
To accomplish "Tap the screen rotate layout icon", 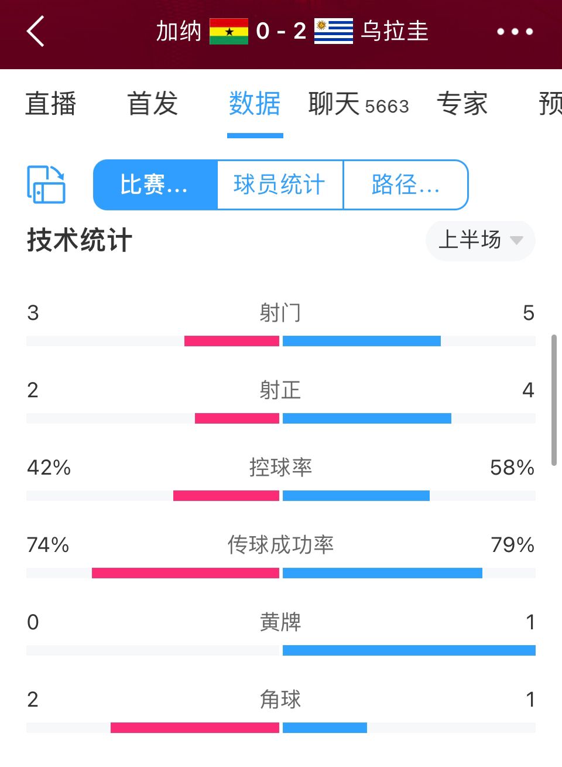I will coord(46,185).
